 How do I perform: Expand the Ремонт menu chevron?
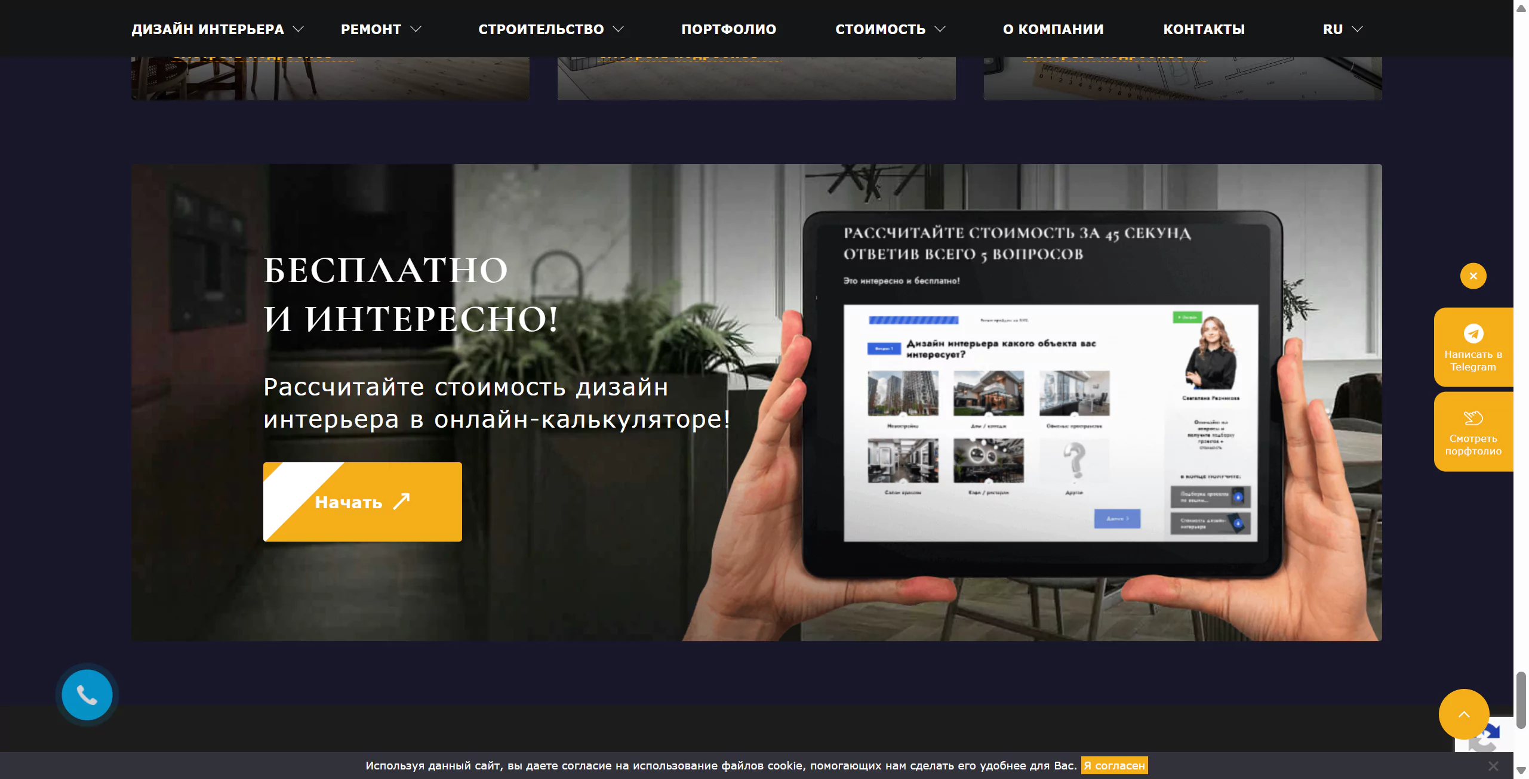(416, 29)
